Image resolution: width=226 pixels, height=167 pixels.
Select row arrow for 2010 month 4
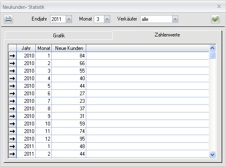click(12, 78)
